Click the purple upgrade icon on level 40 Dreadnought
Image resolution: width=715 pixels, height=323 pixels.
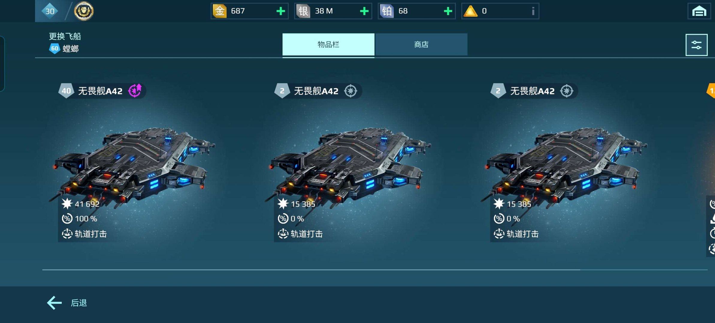point(135,91)
